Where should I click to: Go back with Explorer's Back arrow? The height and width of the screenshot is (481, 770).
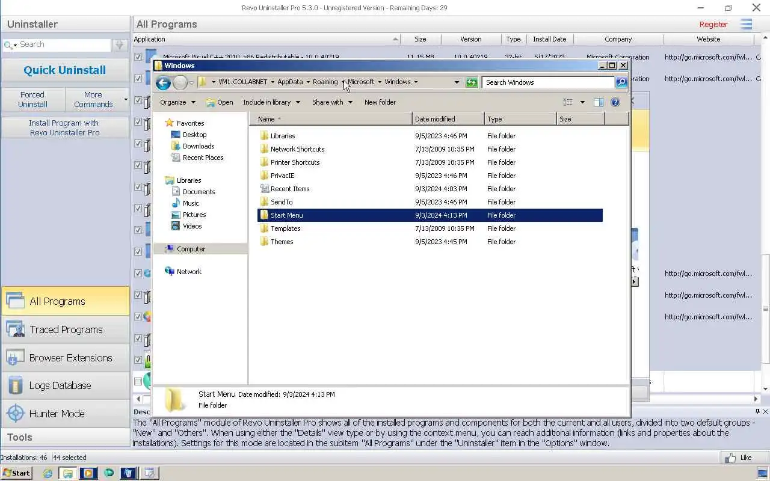pos(163,82)
